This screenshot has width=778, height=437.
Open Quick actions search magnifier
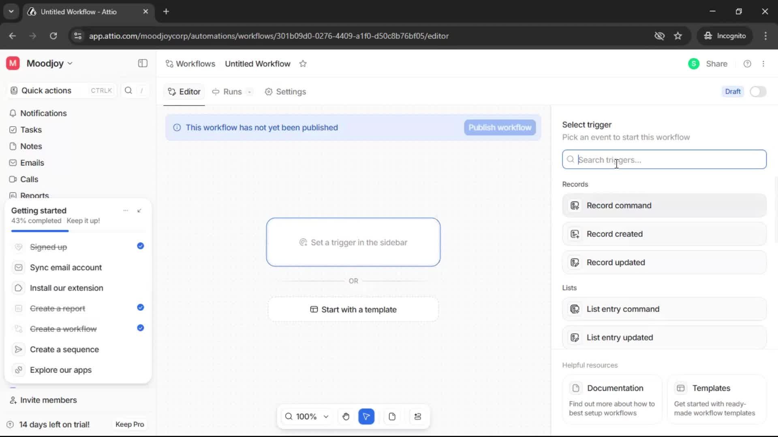coord(128,90)
